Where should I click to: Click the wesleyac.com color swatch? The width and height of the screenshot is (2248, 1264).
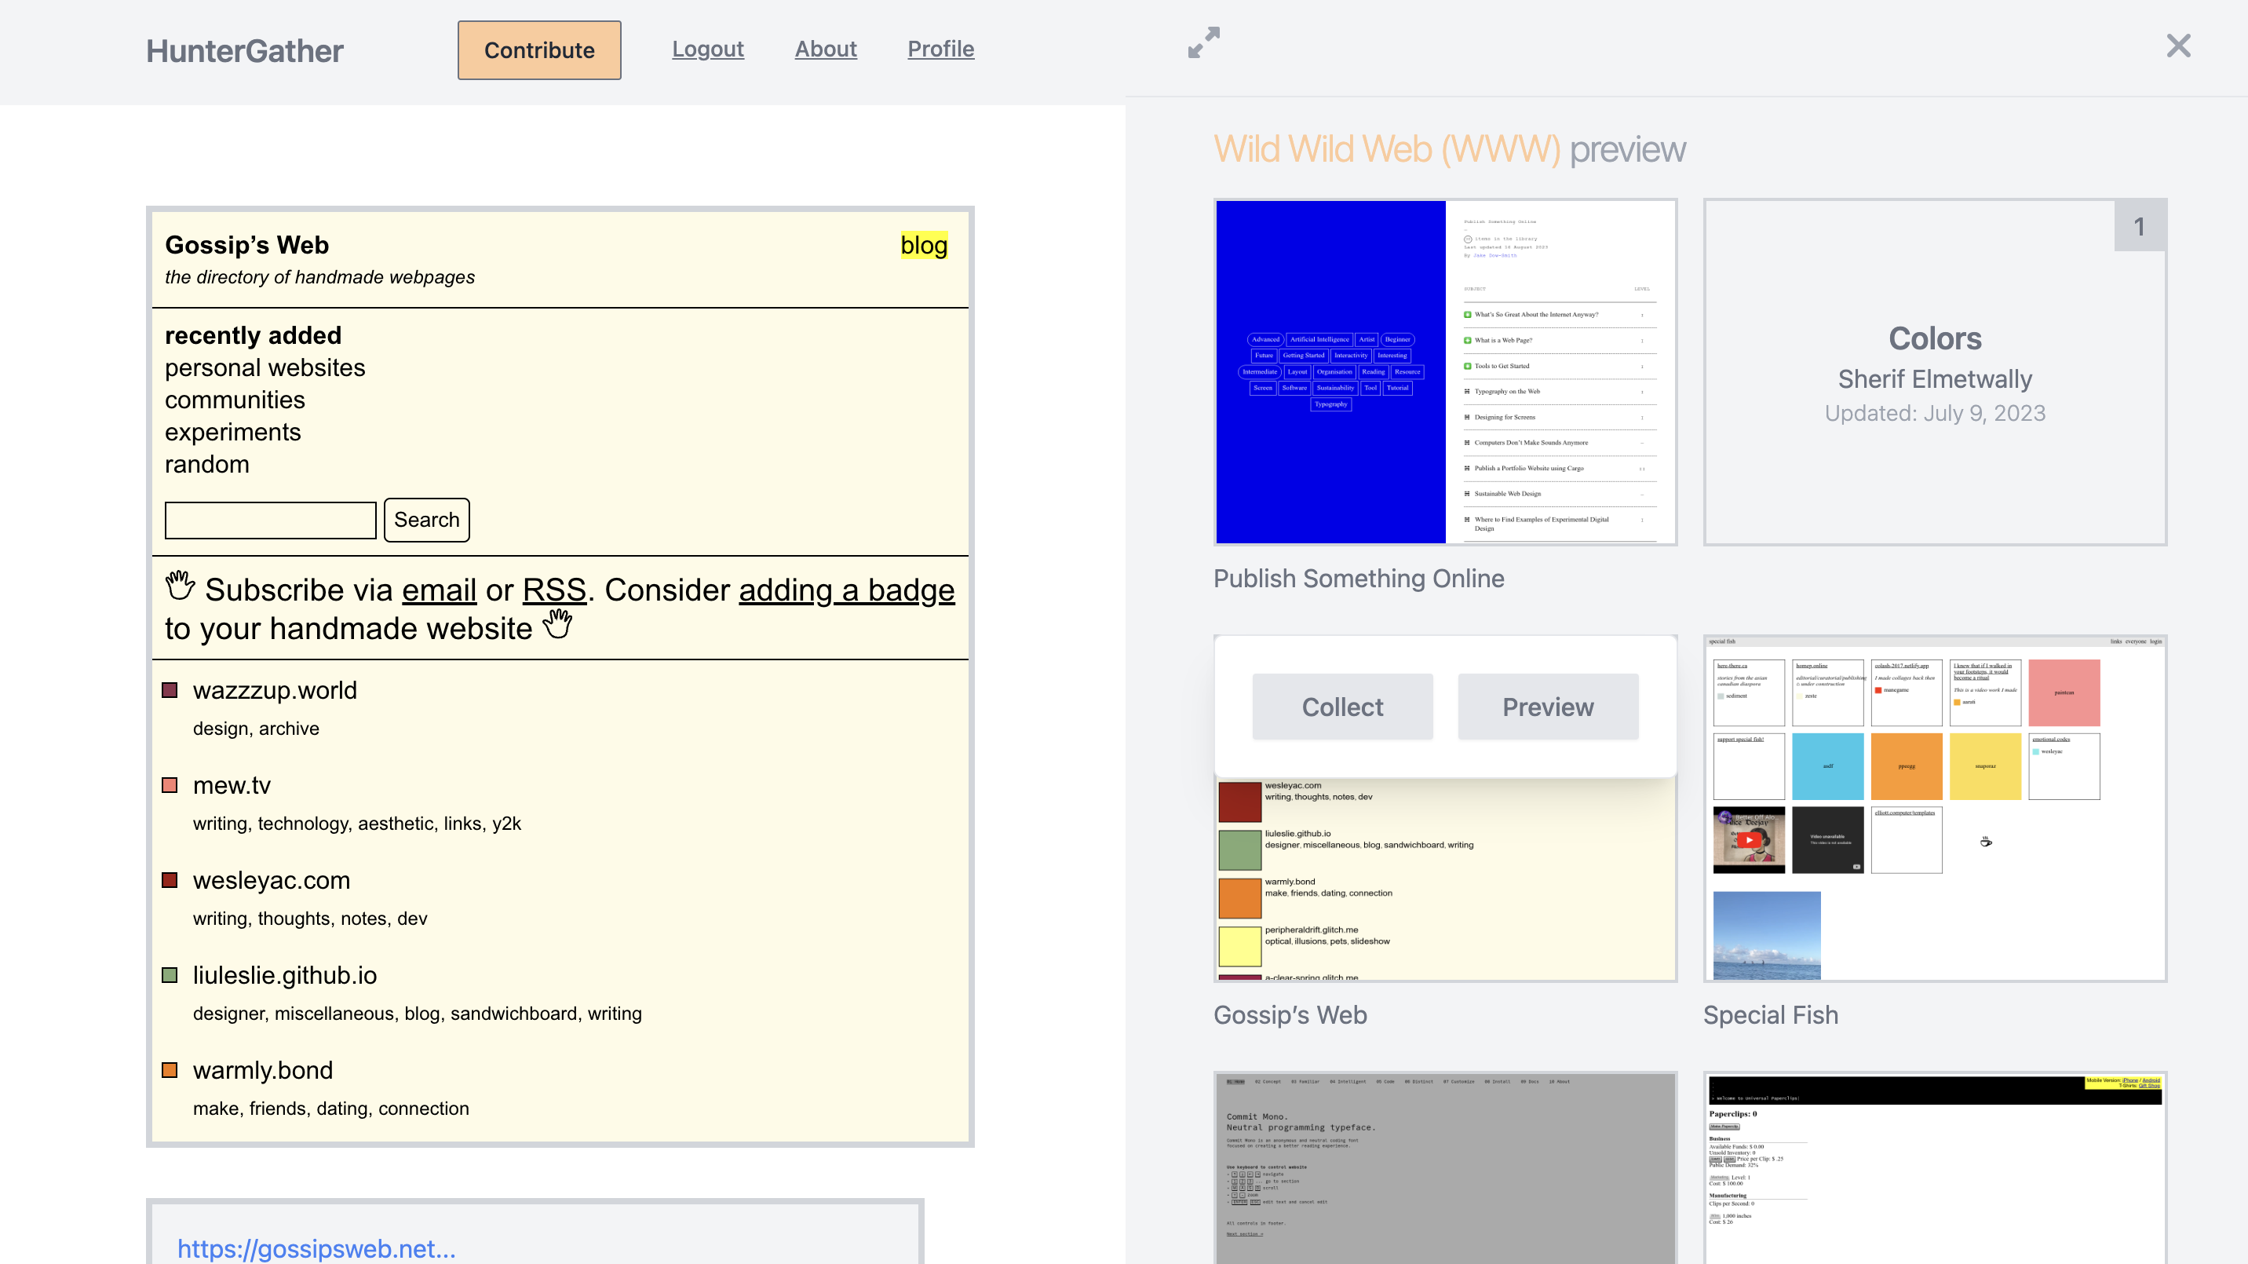click(170, 880)
